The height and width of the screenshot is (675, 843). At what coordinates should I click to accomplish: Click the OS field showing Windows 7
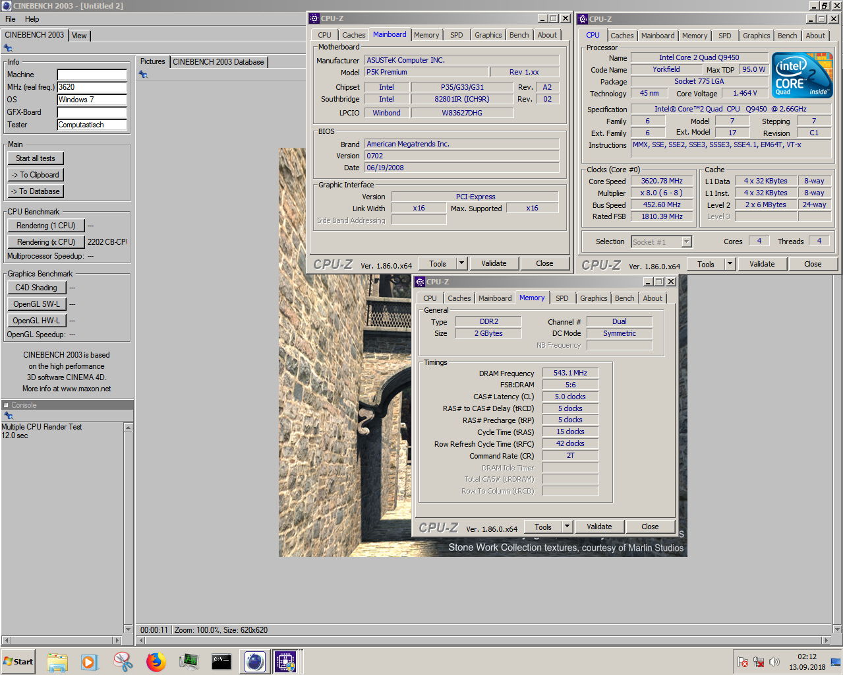point(92,100)
